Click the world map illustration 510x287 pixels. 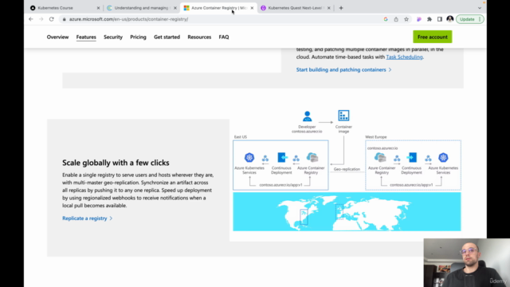click(347, 211)
